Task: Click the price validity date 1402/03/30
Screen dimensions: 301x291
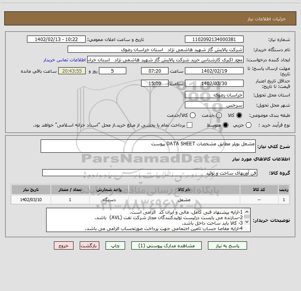Action: [x=214, y=83]
